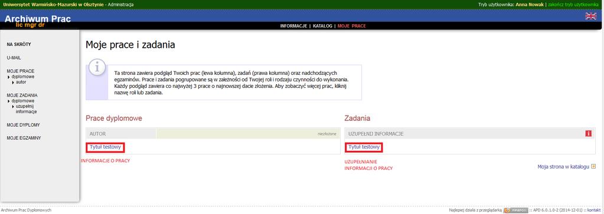The width and height of the screenshot is (604, 214).
Task: Switch language via the UK flag icon
Action: pos(590,16)
